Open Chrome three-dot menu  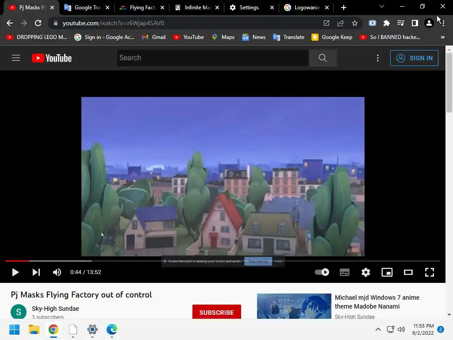tap(443, 23)
